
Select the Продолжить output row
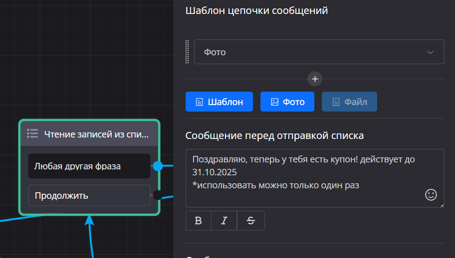[x=89, y=195]
